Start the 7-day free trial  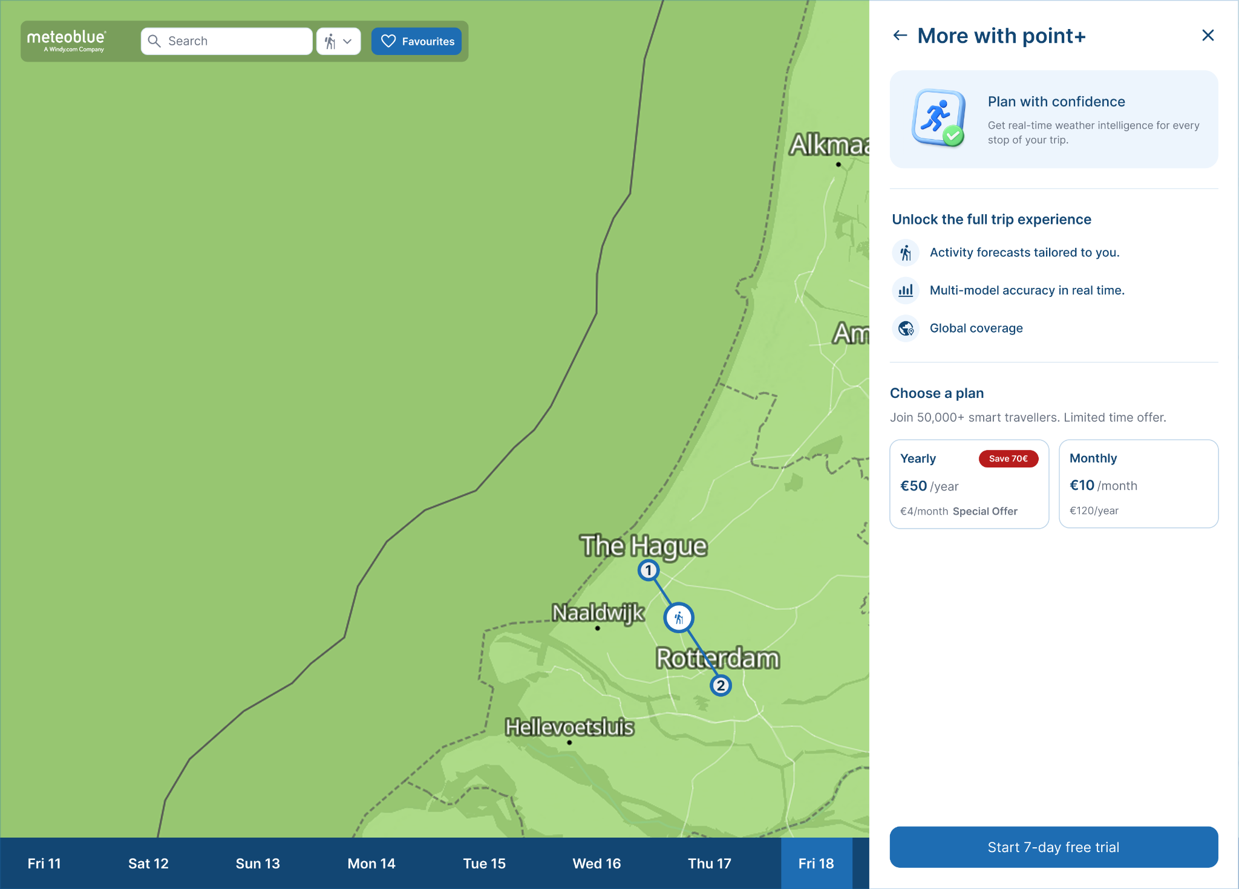coord(1054,847)
